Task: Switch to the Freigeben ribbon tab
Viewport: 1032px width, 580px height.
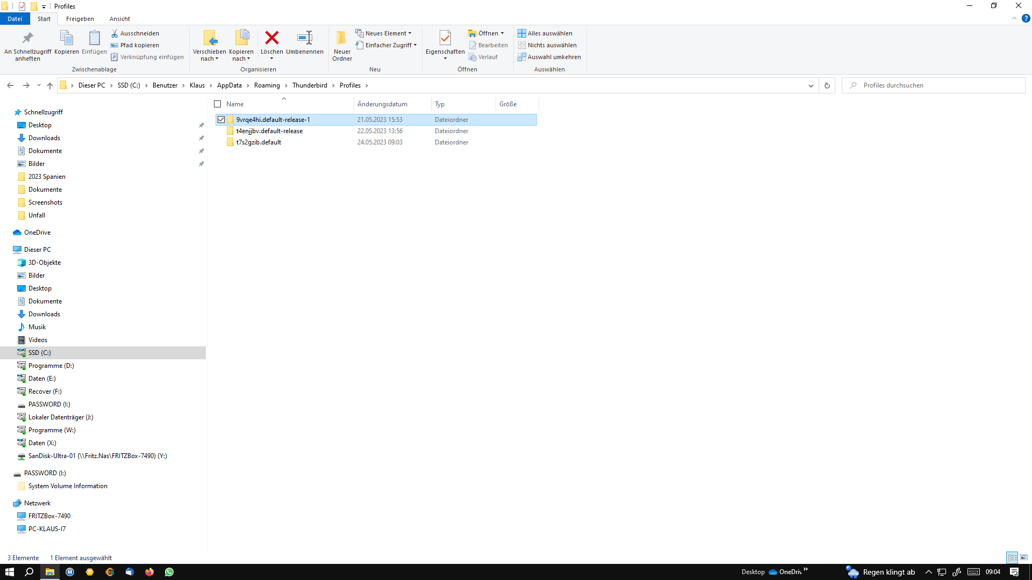Action: [80, 19]
